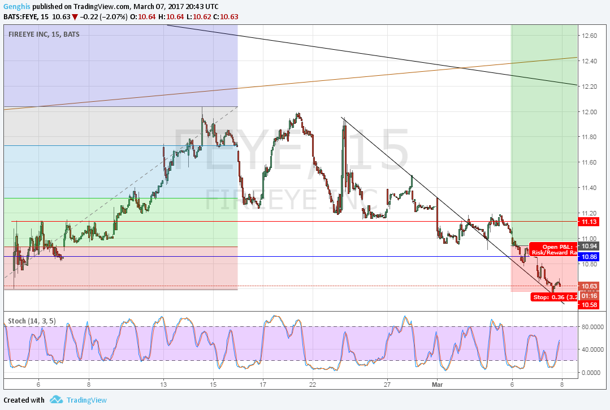Click the 27 date axis label

click(387, 385)
